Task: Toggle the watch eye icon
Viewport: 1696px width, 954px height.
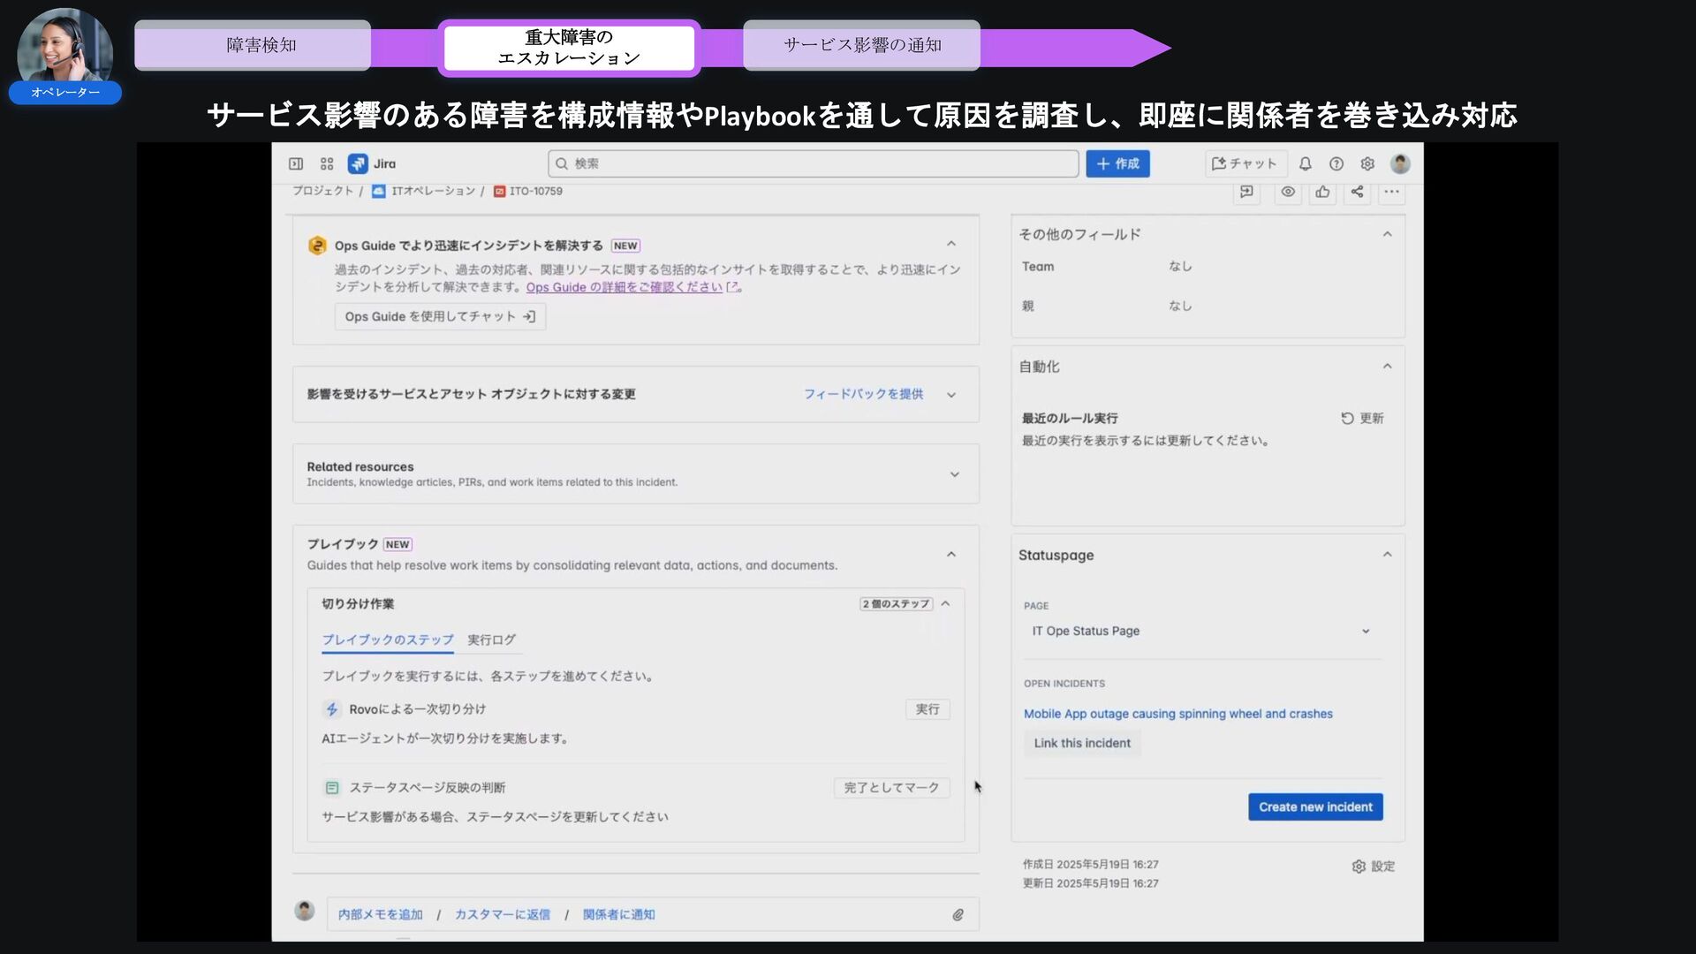Action: tap(1288, 192)
